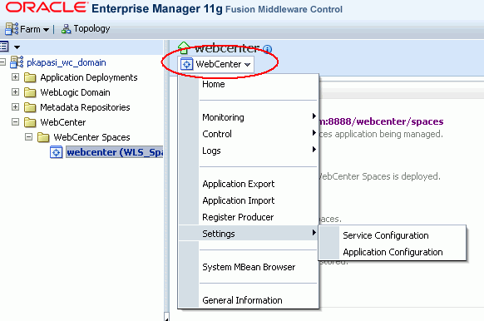Click the WebCenter menu target icon

pos(186,64)
